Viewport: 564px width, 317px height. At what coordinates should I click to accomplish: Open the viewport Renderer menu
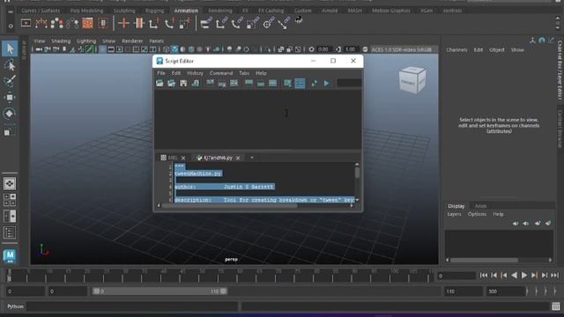pos(132,41)
